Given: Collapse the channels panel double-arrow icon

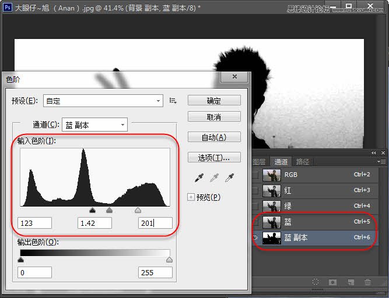Looking at the screenshot, I should point(374,152).
